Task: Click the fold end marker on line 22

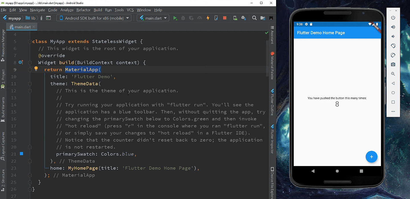Action: click(x=30, y=161)
